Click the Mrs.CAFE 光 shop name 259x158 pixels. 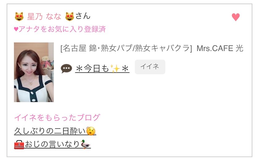pos(220,48)
